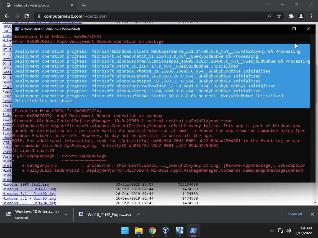318x238 pixels.
Task: Open the Windows 10 setup taskbar icon
Action: click(x=180, y=231)
